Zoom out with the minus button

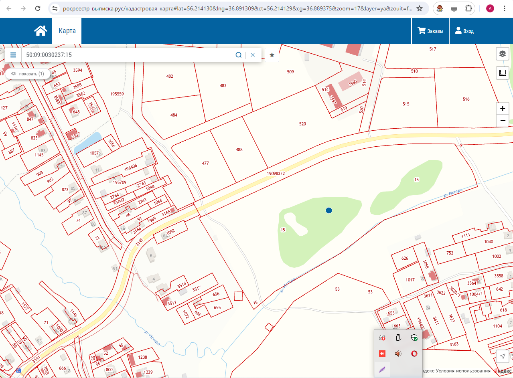503,121
